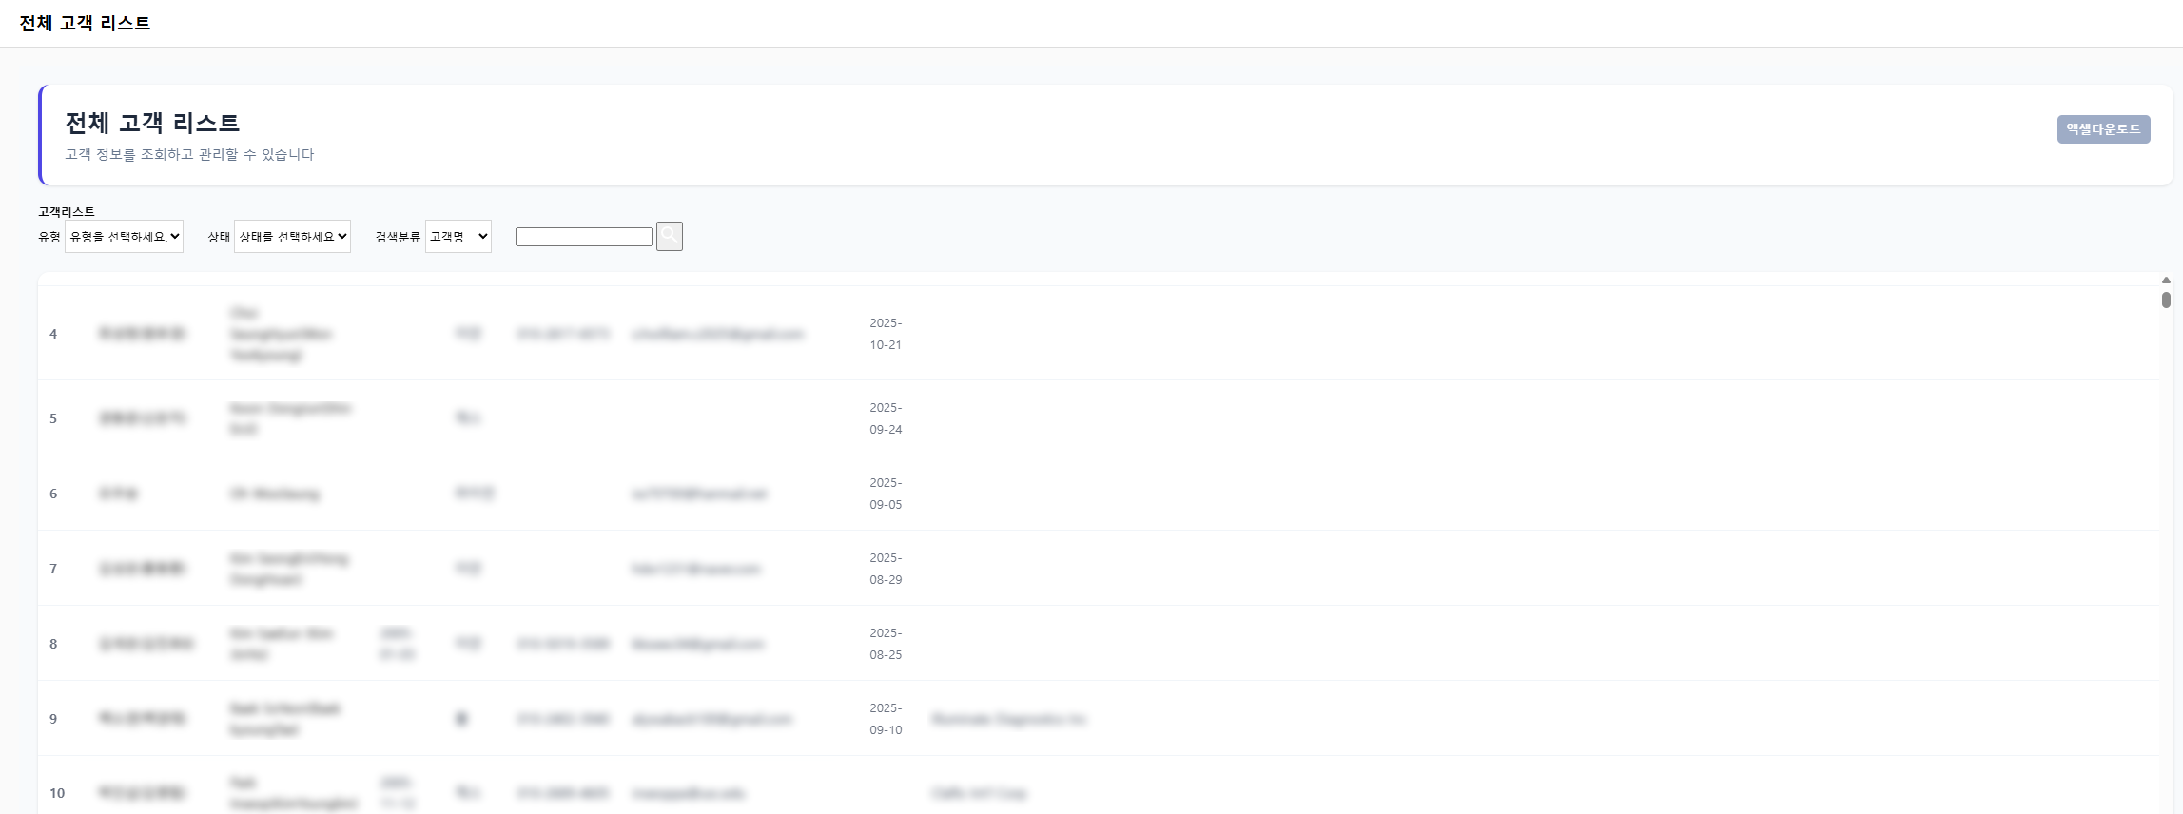The height and width of the screenshot is (814, 2183).
Task: Click the 2025-08-25 date in row 8
Action: (885, 644)
